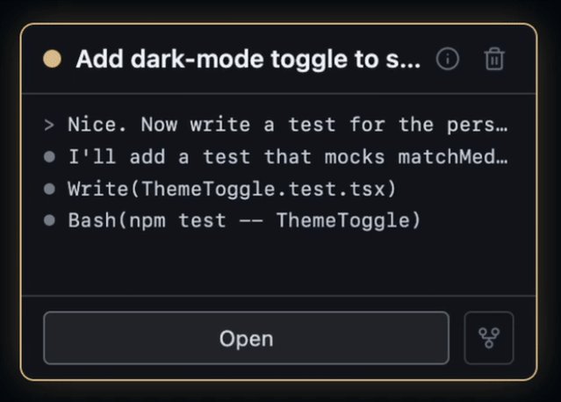Click the word 'Write' in tool line
The image size is (561, 402).
coord(98,189)
